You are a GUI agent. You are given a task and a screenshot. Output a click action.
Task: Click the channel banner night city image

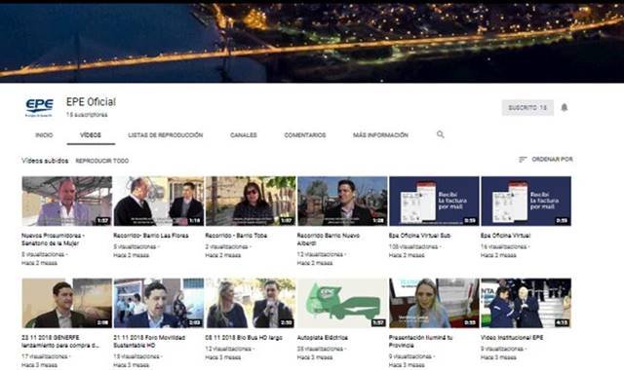pos(312,43)
